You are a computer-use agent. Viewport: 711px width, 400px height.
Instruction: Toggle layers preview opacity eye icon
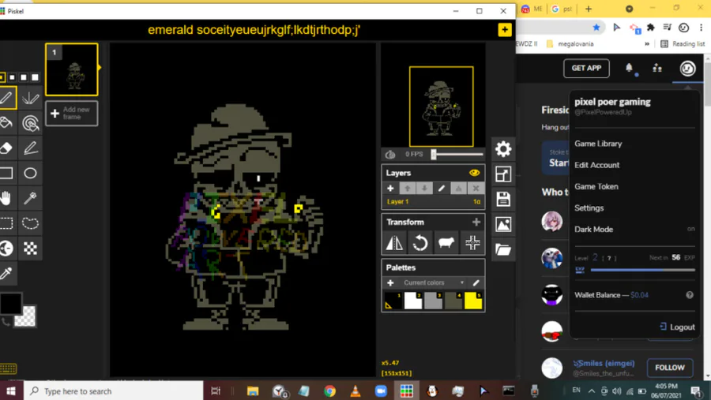click(x=474, y=173)
